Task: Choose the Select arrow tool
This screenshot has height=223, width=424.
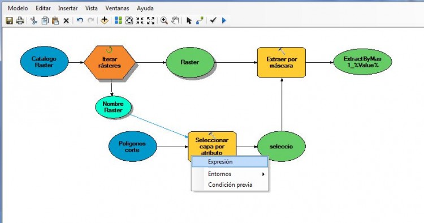Action: coord(189,20)
